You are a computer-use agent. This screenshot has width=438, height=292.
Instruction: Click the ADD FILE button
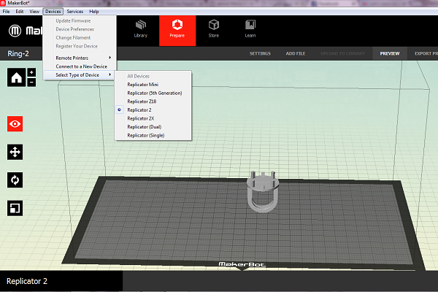click(295, 53)
